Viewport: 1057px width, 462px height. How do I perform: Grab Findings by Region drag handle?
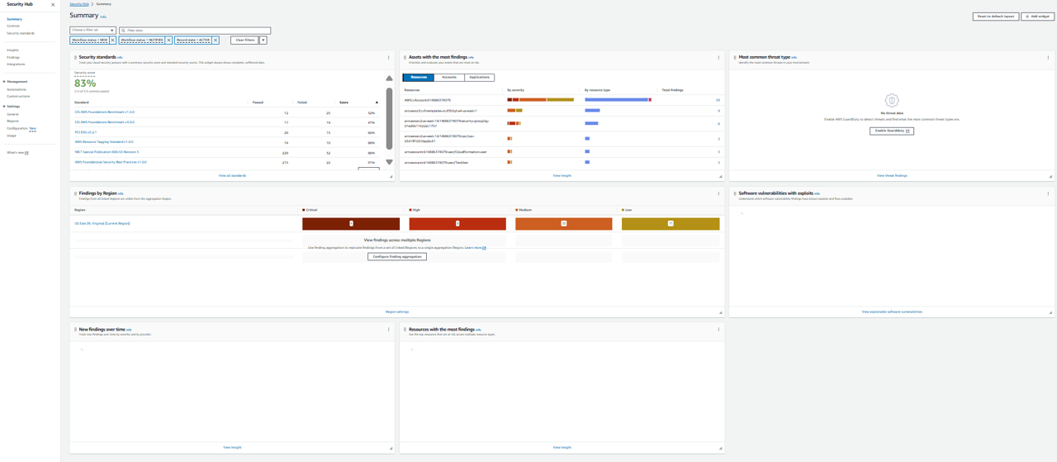click(75, 193)
